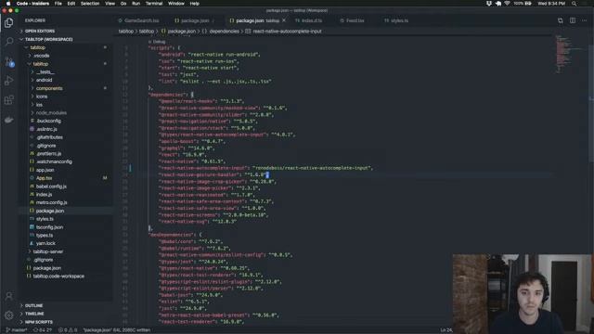Image resolution: width=594 pixels, height=334 pixels.
Task: Expand the components folder
Action: click(x=49, y=88)
